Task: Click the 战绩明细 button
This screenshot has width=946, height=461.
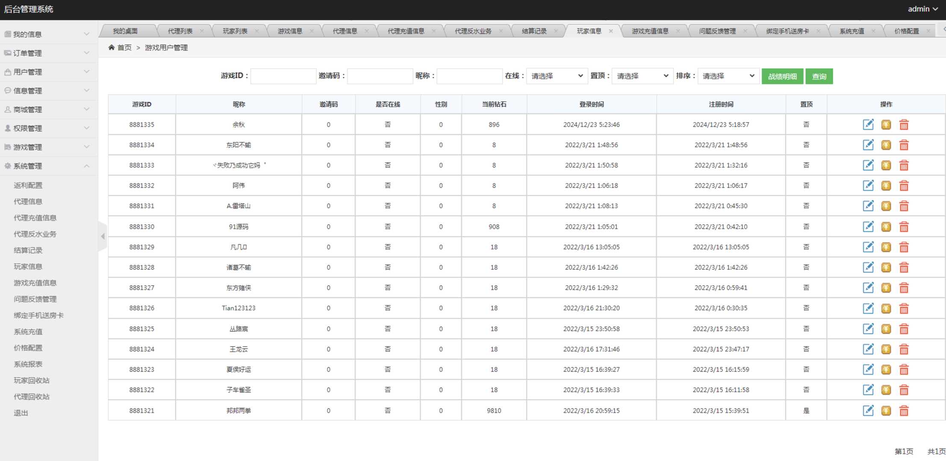Action: [x=782, y=76]
